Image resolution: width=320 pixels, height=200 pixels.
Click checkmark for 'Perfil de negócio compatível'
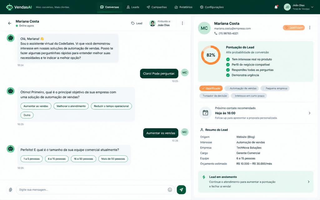click(x=228, y=65)
